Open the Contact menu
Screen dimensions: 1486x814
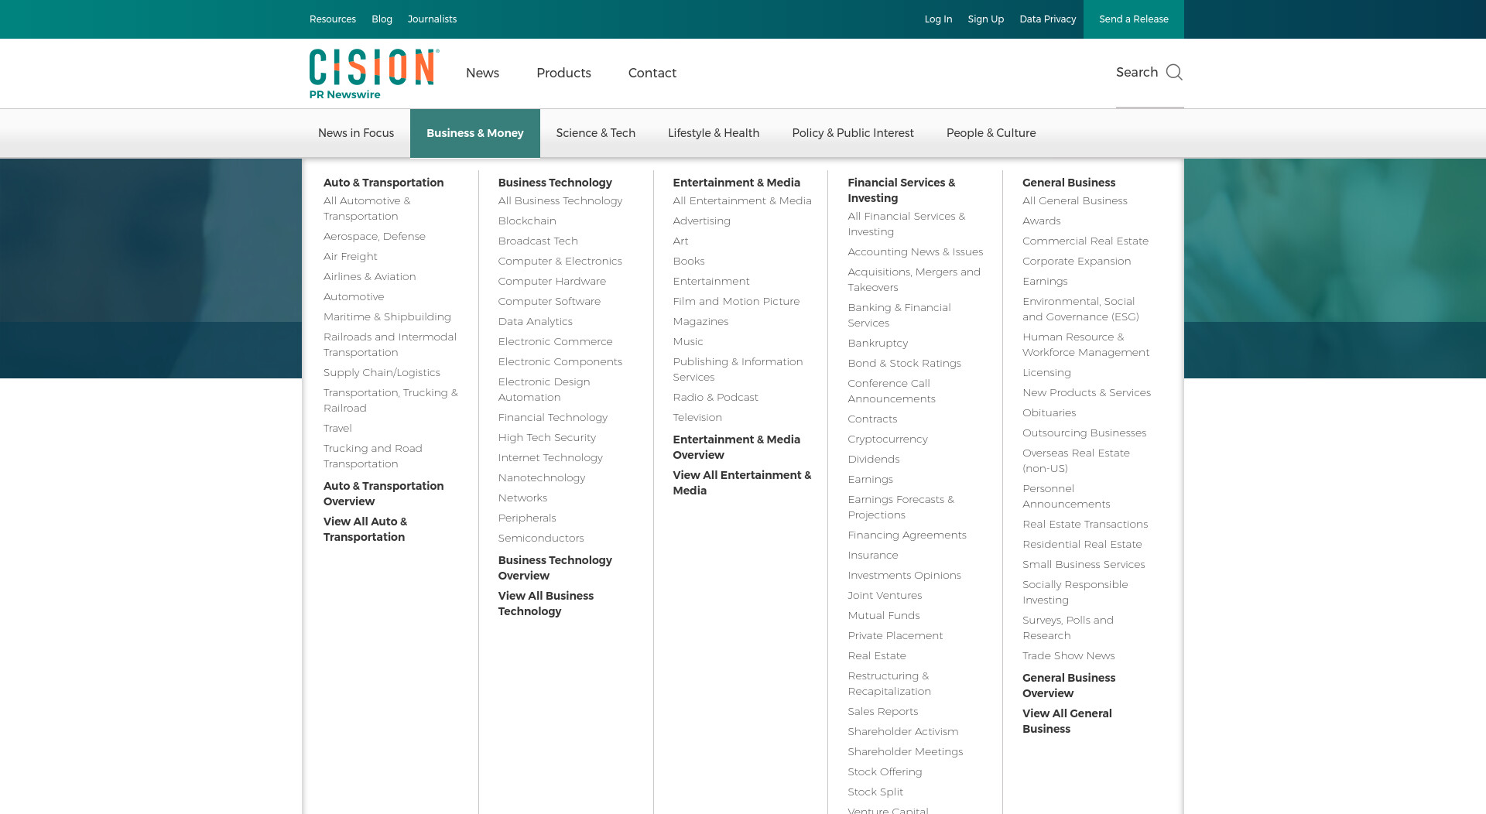click(x=652, y=73)
